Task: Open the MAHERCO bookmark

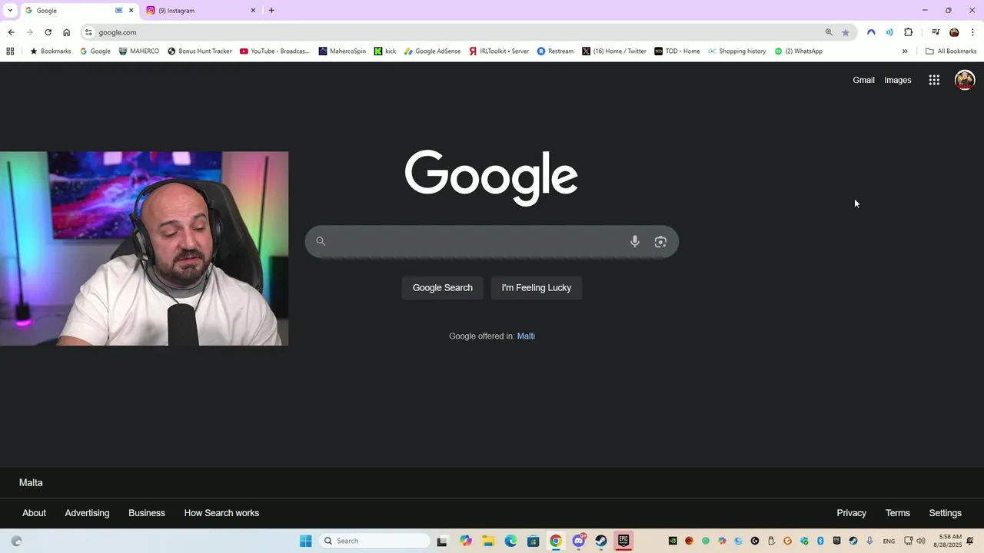Action: click(x=139, y=51)
